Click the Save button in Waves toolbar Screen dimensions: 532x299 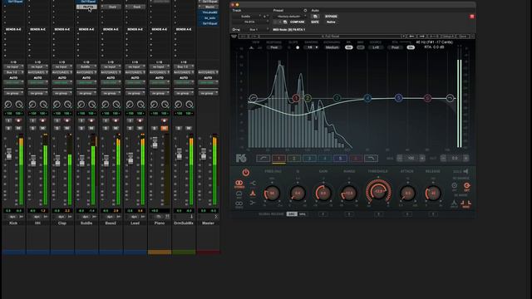pyautogui.click(x=463, y=37)
